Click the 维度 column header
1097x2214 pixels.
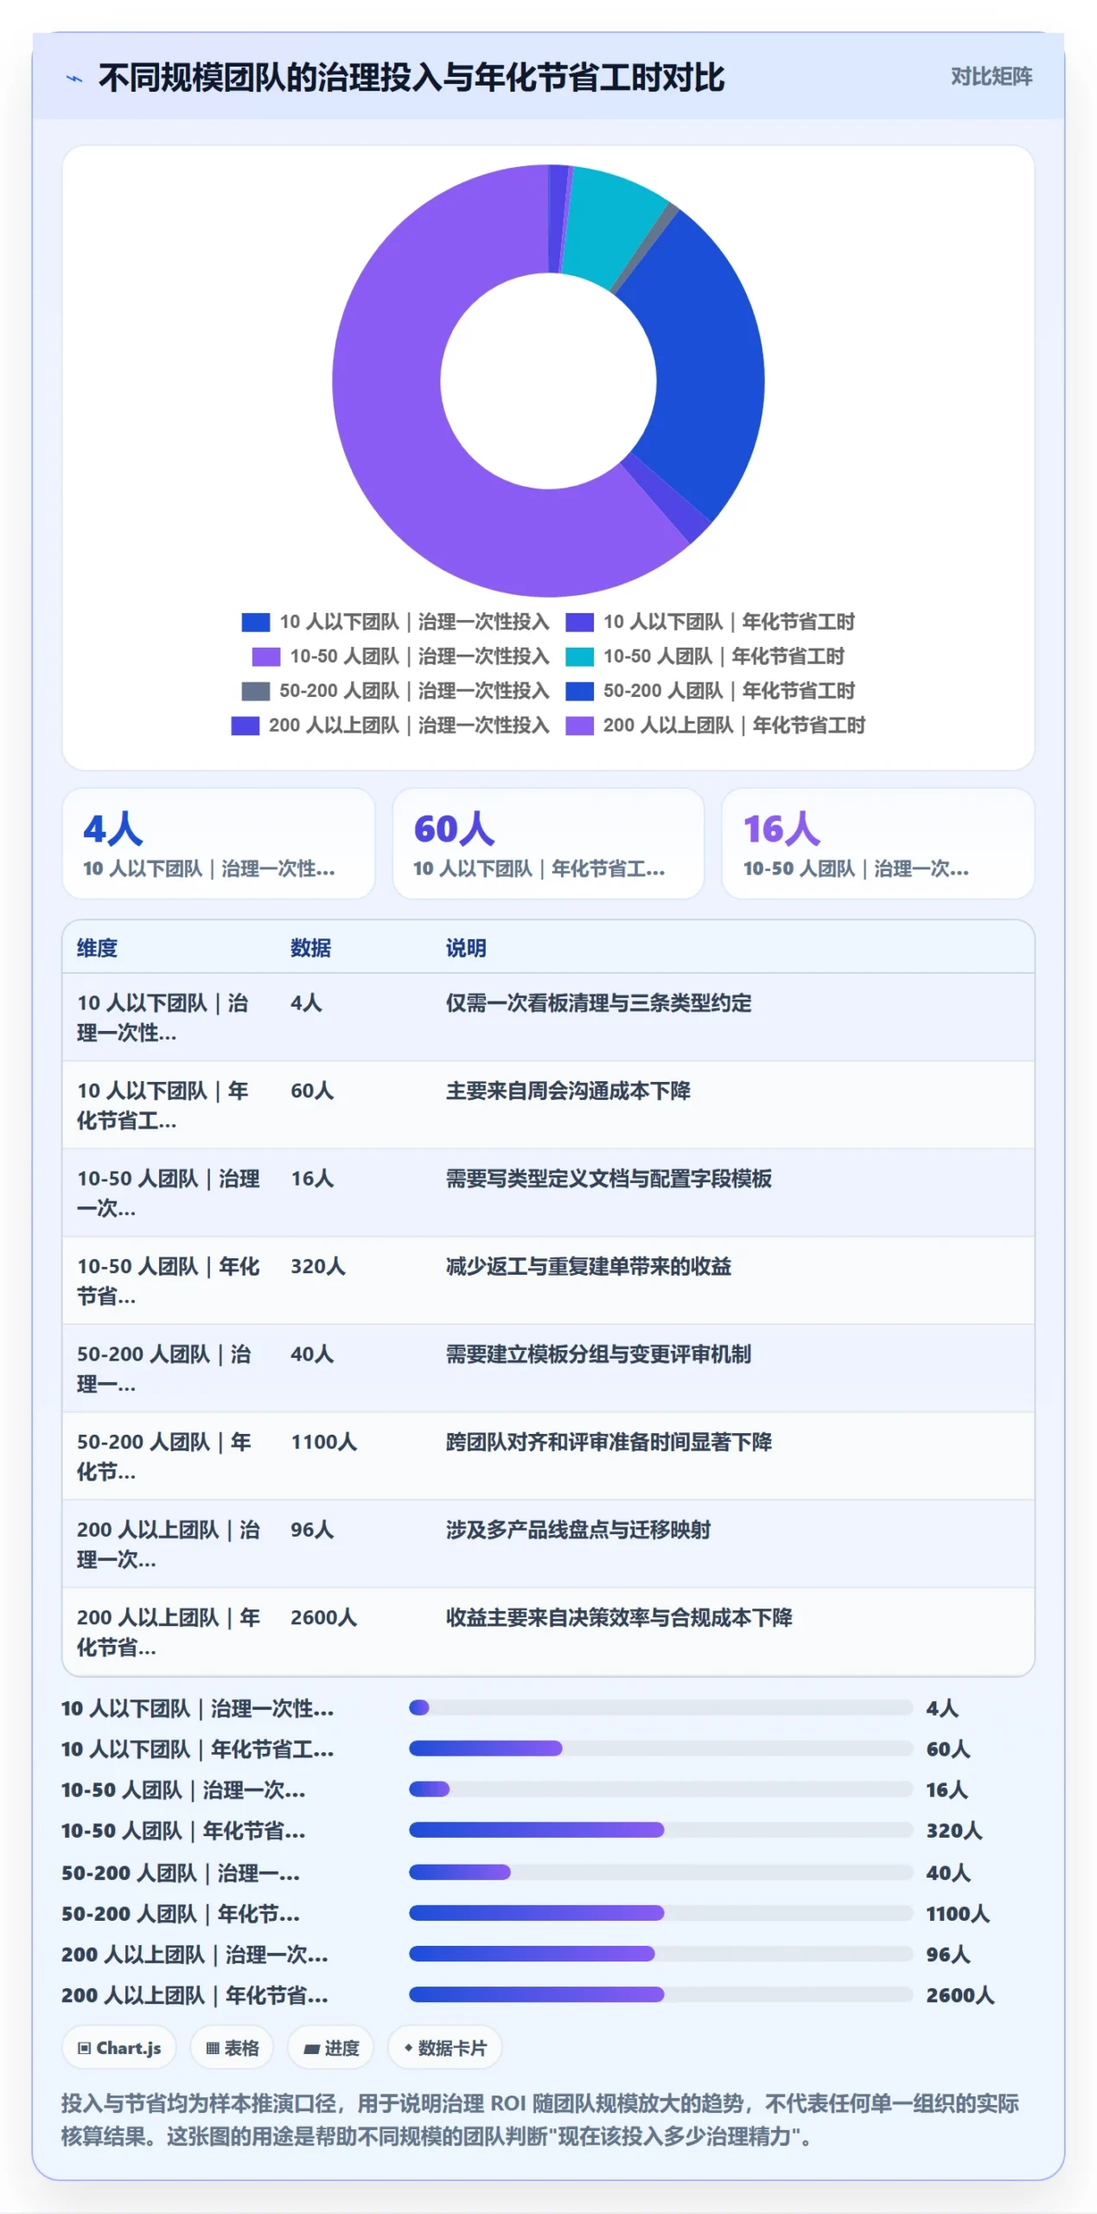tap(97, 947)
